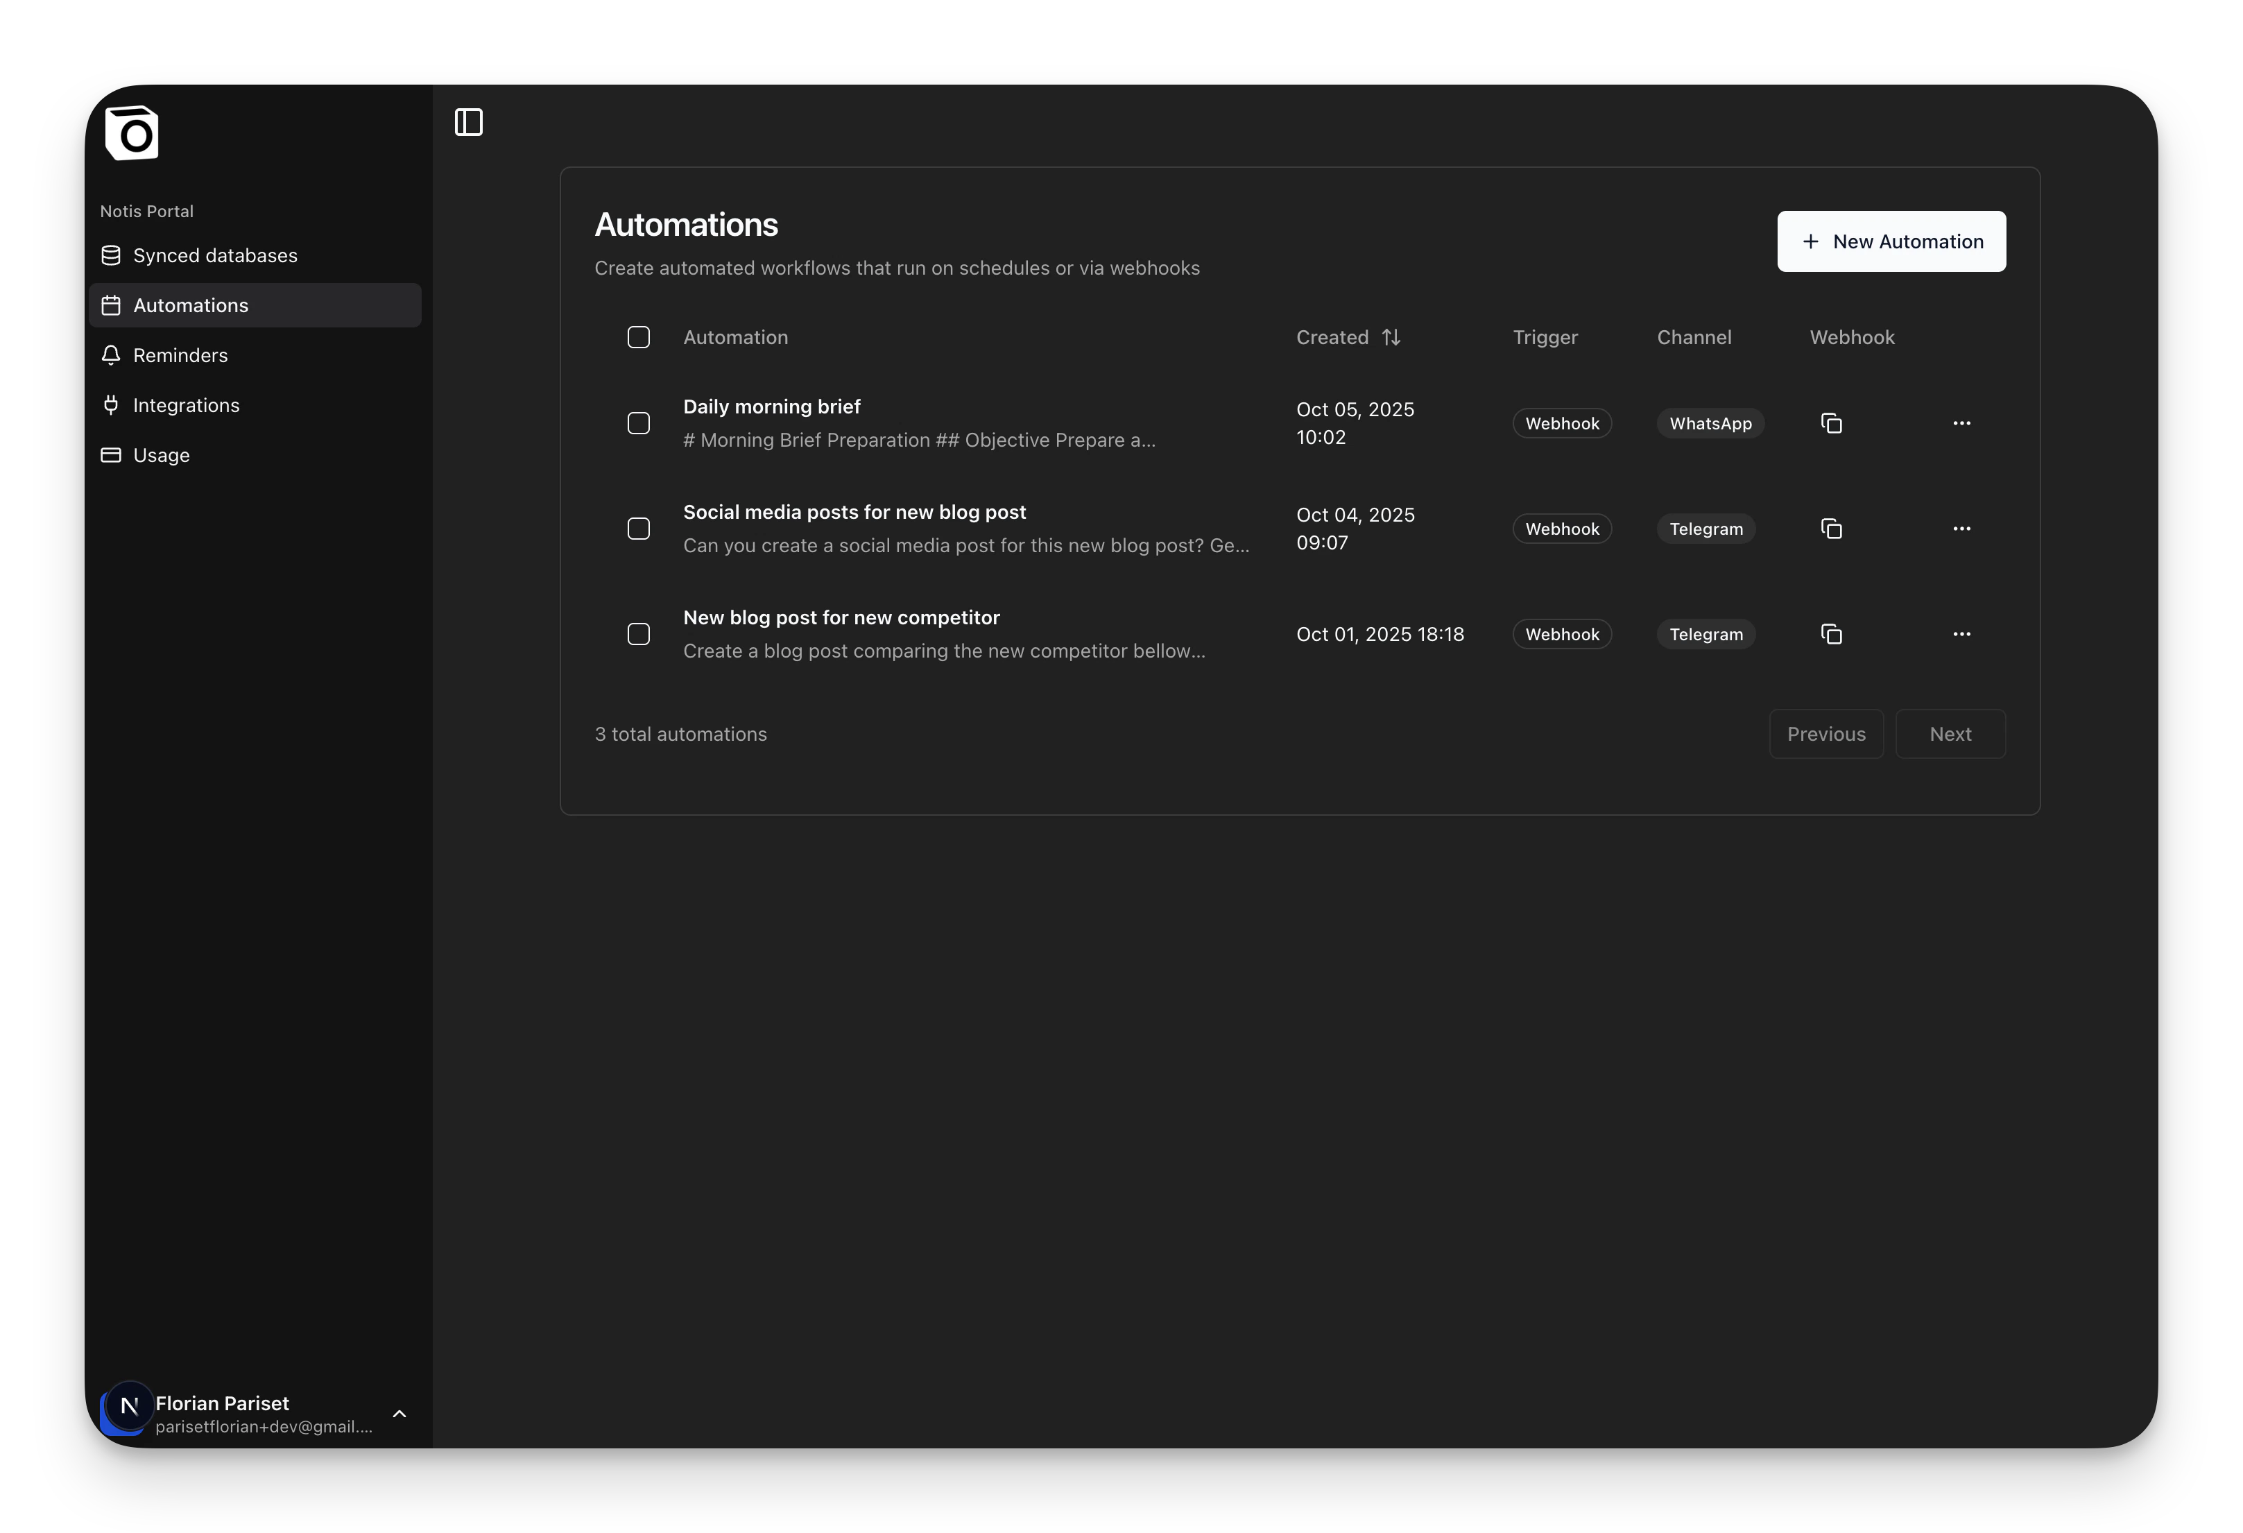Go to Integrations in sidebar
This screenshot has height=1533, width=2243.
click(x=185, y=406)
